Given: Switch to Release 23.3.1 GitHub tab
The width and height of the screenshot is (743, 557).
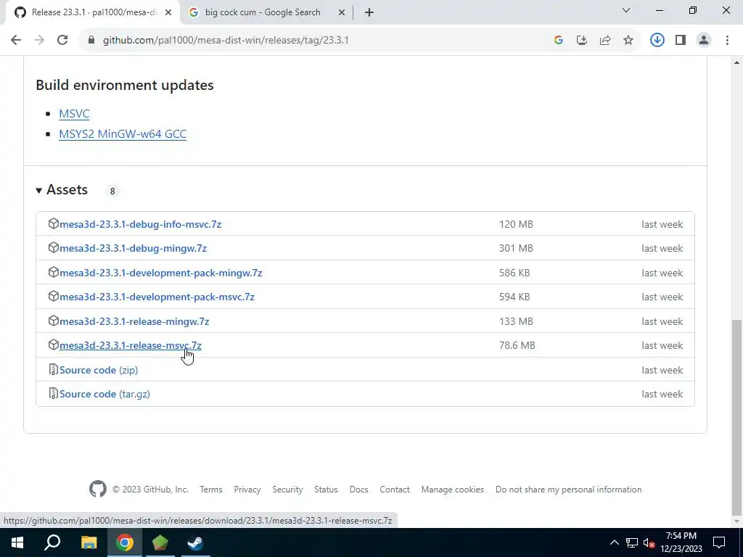Looking at the screenshot, I should [94, 12].
